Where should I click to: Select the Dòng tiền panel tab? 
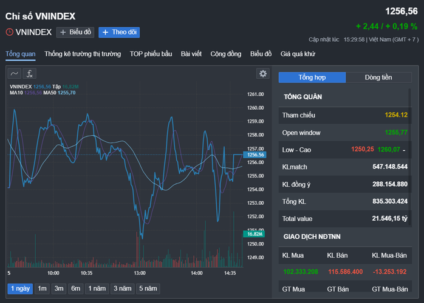(x=378, y=78)
